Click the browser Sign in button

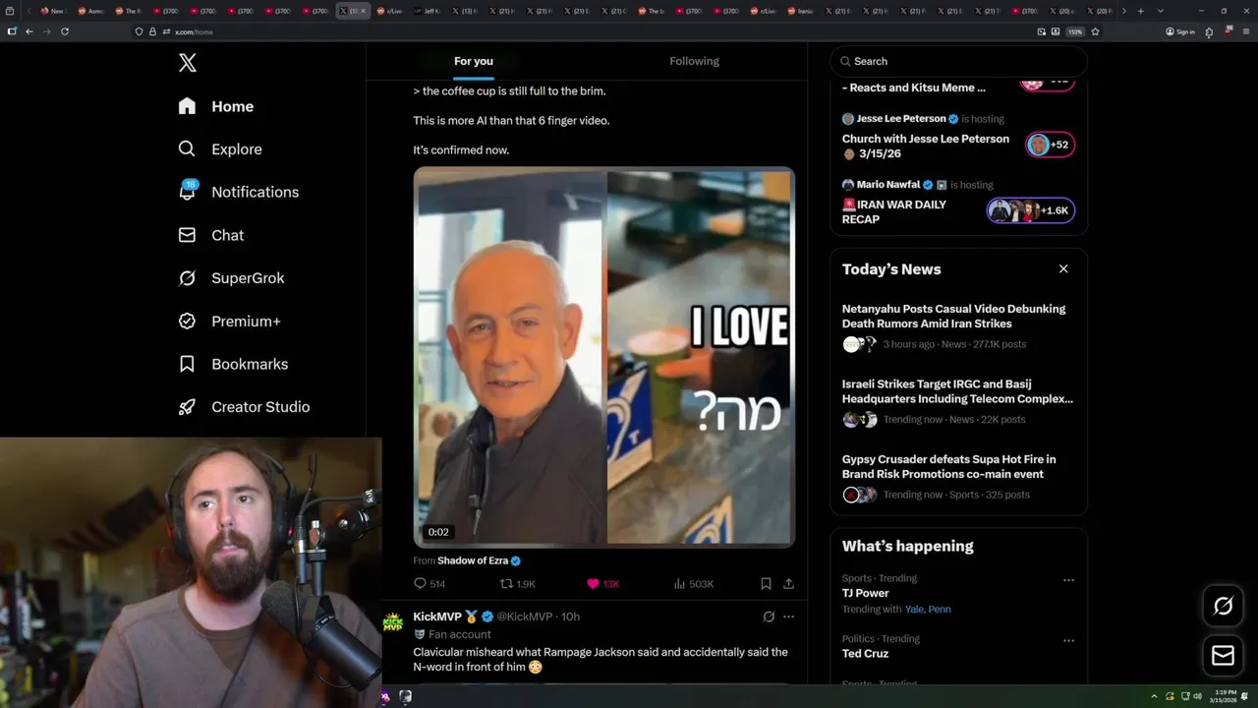point(1180,31)
